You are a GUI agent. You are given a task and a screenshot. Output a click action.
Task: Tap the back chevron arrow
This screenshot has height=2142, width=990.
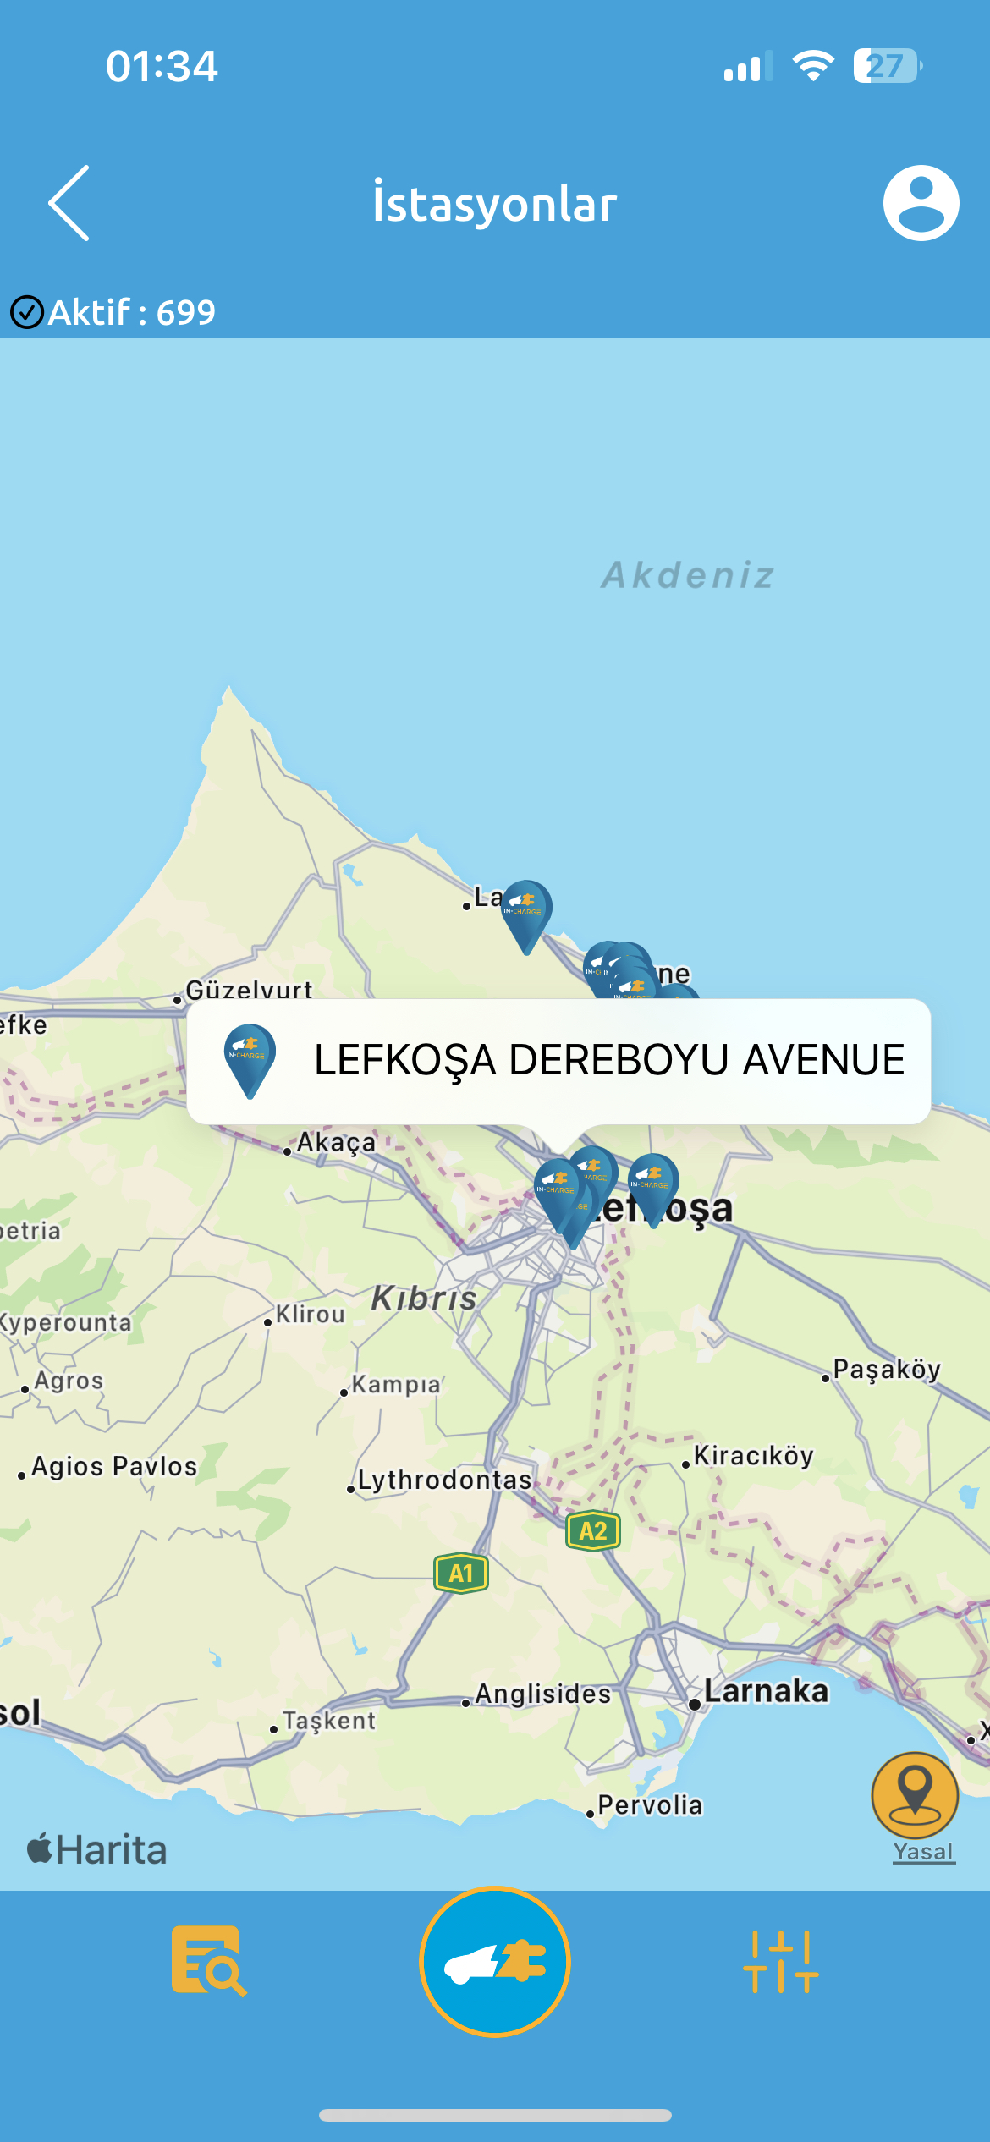pos(69,203)
